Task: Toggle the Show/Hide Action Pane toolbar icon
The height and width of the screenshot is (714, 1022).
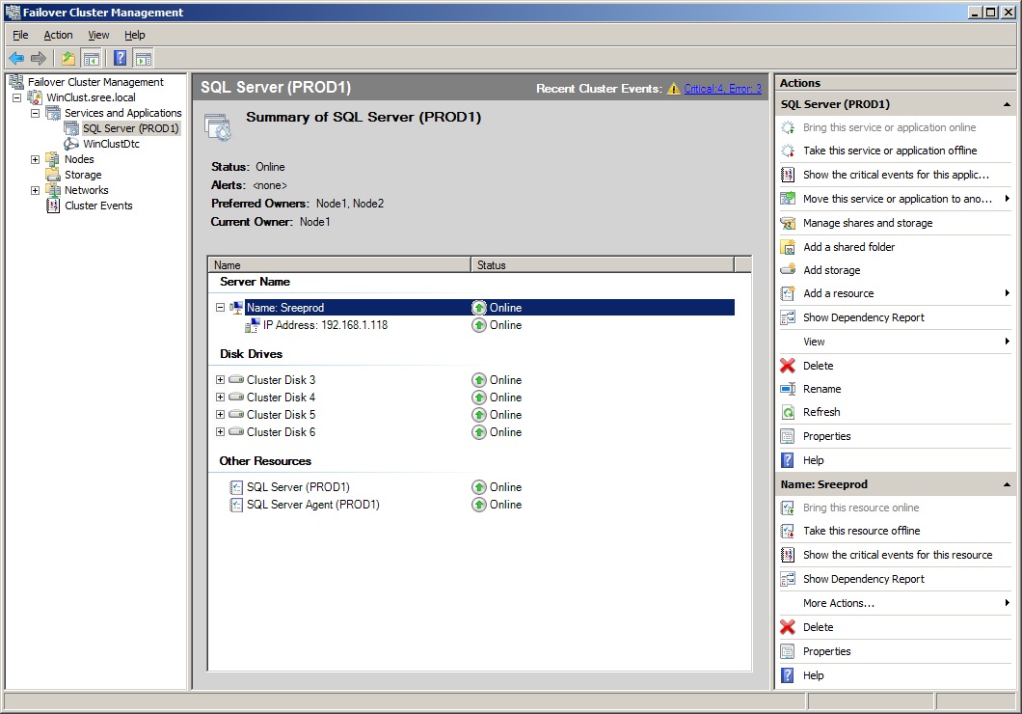Action: (143, 58)
